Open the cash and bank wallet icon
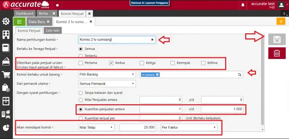Image resolution: width=289 pixels, height=139 pixels. click(6, 61)
